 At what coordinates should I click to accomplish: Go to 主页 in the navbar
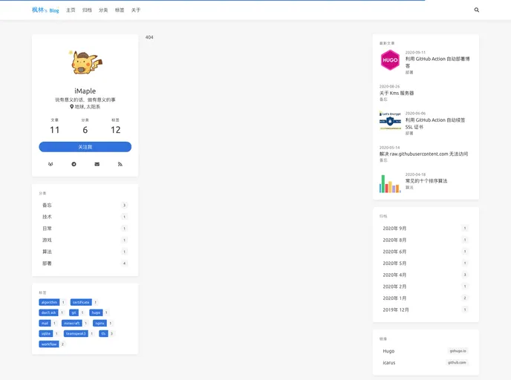(71, 10)
